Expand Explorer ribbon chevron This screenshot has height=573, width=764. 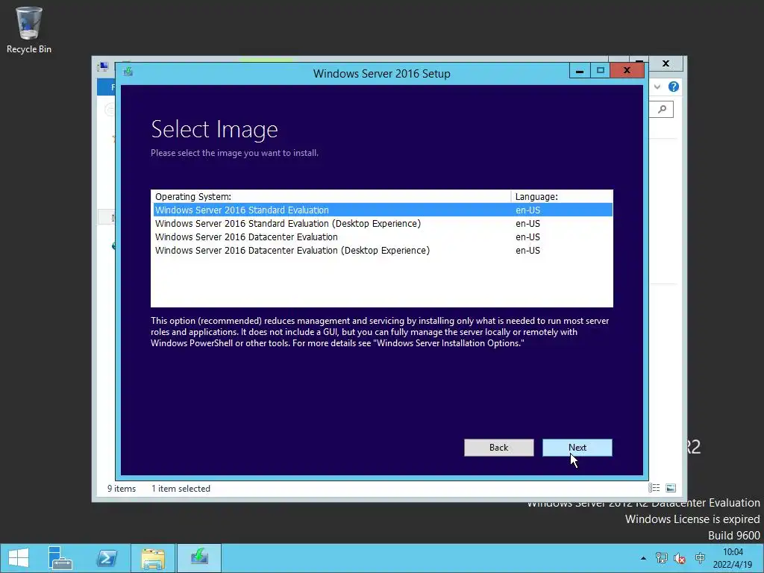657,87
